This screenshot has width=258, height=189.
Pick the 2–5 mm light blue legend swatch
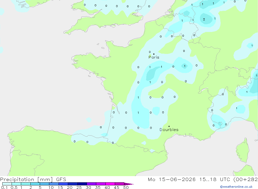coord(35,184)
